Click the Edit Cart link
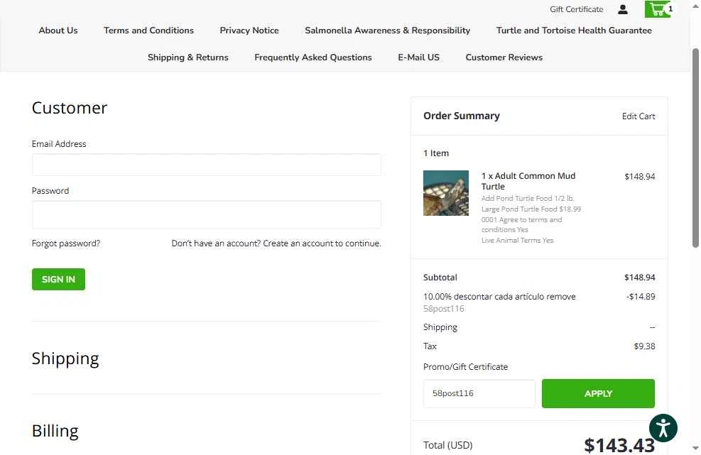Screen dimensions: 701x455 click(x=638, y=116)
